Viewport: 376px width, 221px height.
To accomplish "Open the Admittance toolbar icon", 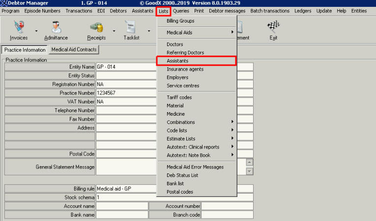I will click(56, 27).
